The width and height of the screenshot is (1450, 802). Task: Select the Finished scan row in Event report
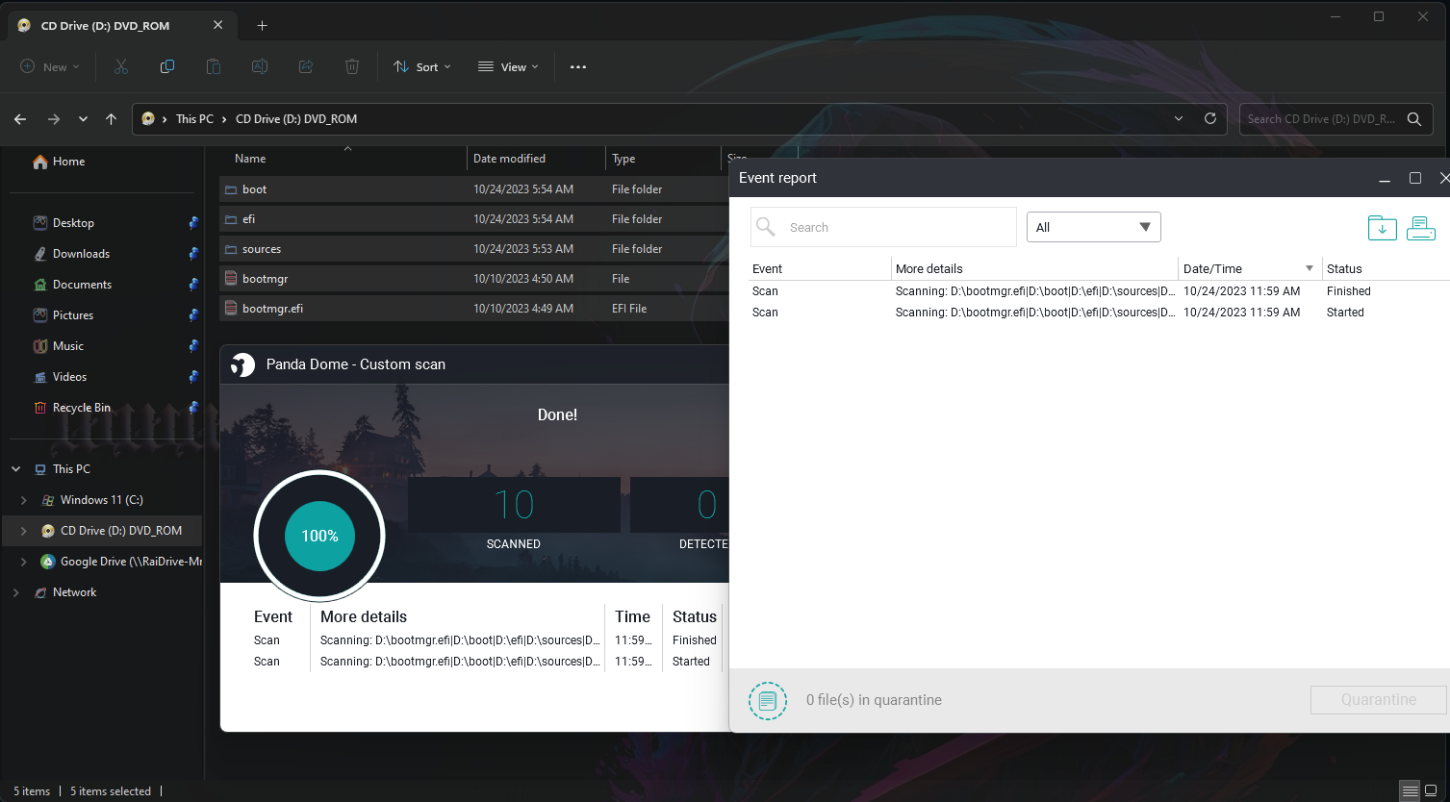point(1099,291)
